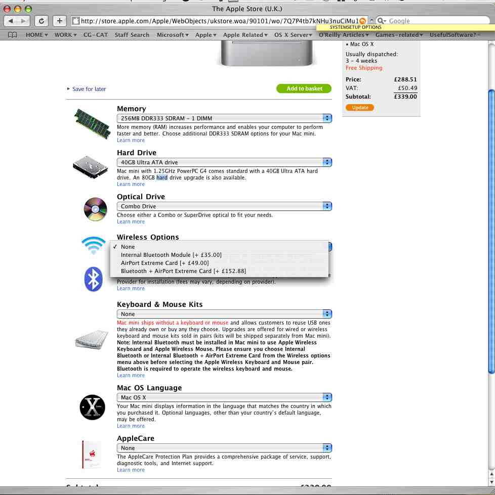Click the Bluetooth logo icon
This screenshot has height=495, width=495.
[93, 279]
